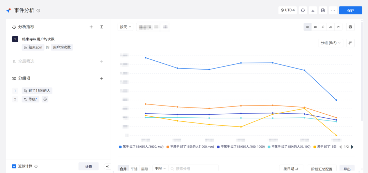Image resolution: width=368 pixels, height=173 pixels.
Task: Open the UTC-4 timezone selector
Action: [288, 10]
